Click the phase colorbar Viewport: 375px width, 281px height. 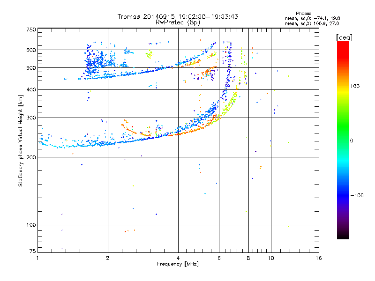click(343, 140)
